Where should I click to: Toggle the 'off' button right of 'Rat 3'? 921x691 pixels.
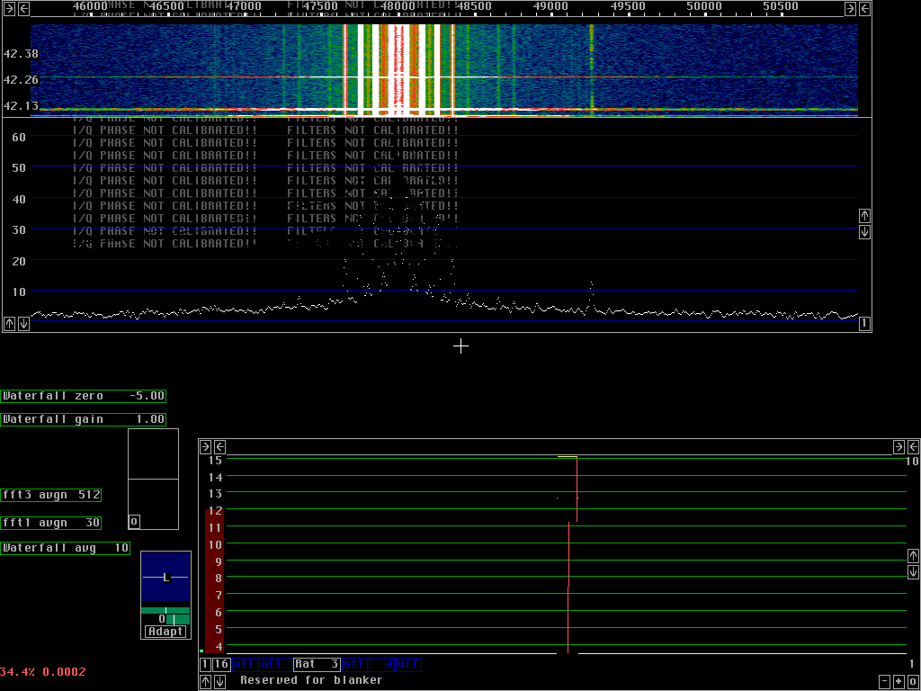[x=354, y=665]
